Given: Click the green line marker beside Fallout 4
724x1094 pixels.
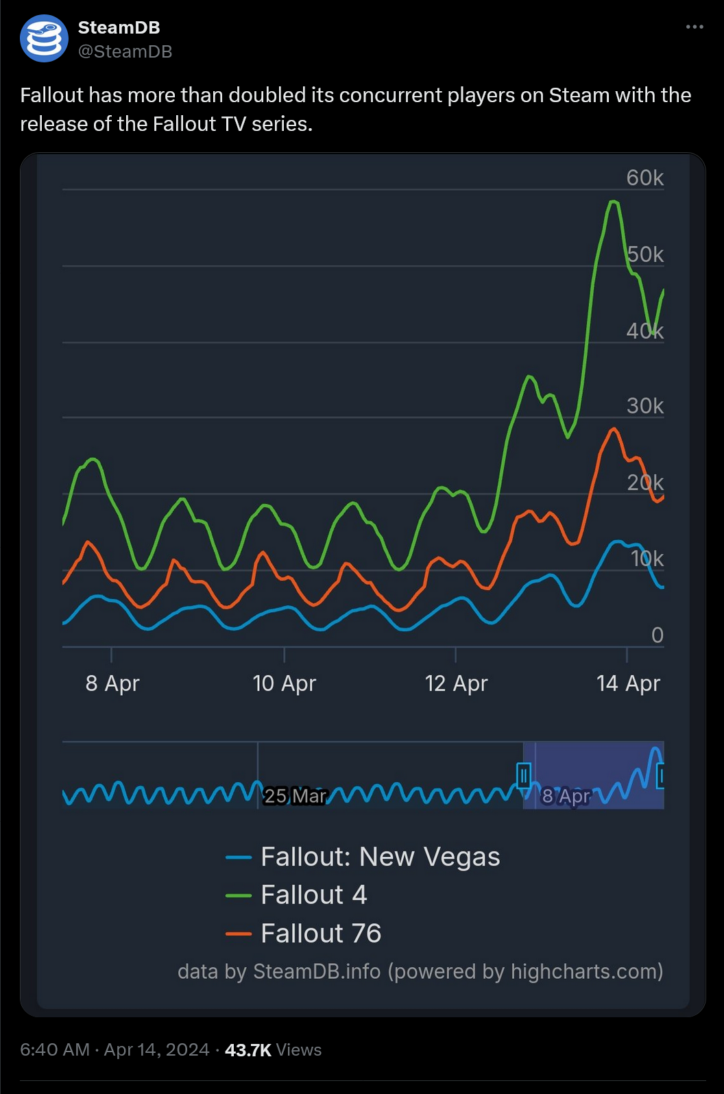Looking at the screenshot, I should (x=239, y=895).
